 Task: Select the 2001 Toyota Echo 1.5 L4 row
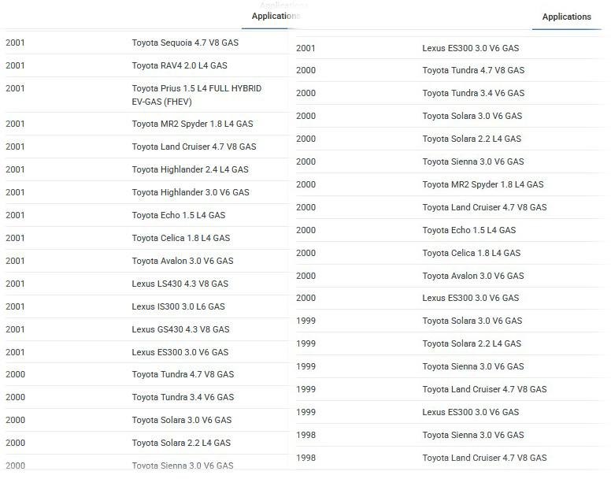pyautogui.click(x=146, y=215)
